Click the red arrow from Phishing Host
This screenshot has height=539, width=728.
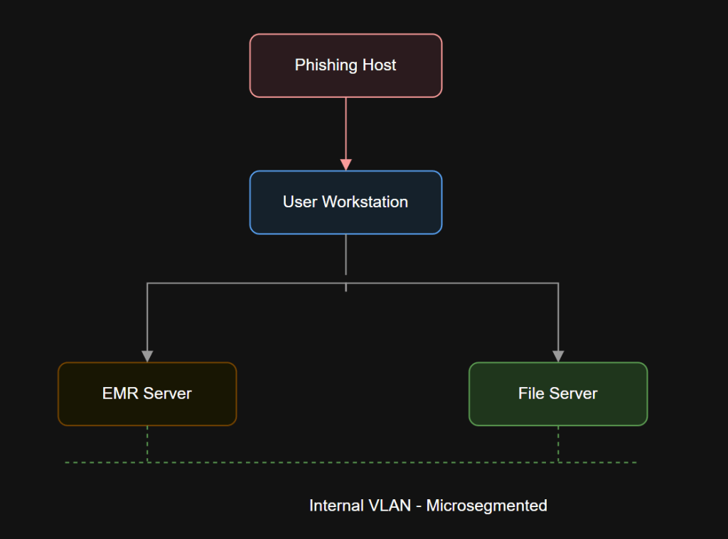coord(346,131)
